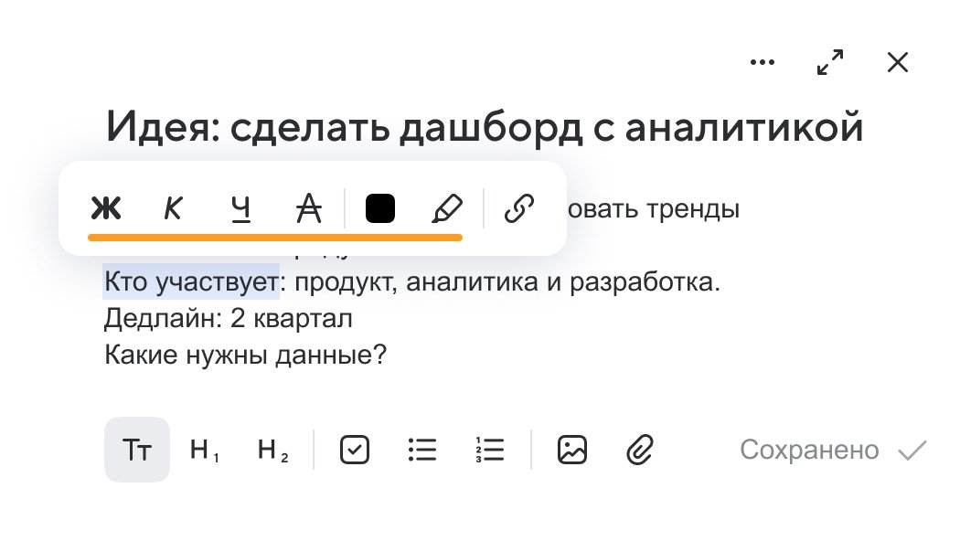Screen dimensions: 960x541
Task: Apply italic with the К button
Action: point(174,208)
